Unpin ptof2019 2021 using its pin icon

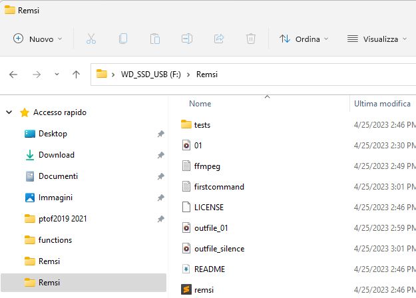tap(161, 219)
